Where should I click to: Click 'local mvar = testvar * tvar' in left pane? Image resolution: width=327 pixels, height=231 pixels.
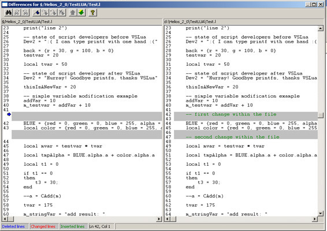(x=63, y=146)
